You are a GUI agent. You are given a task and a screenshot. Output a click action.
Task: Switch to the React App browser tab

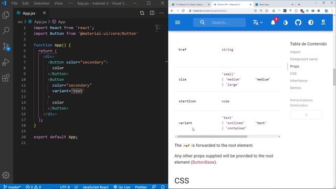(x=274, y=5)
